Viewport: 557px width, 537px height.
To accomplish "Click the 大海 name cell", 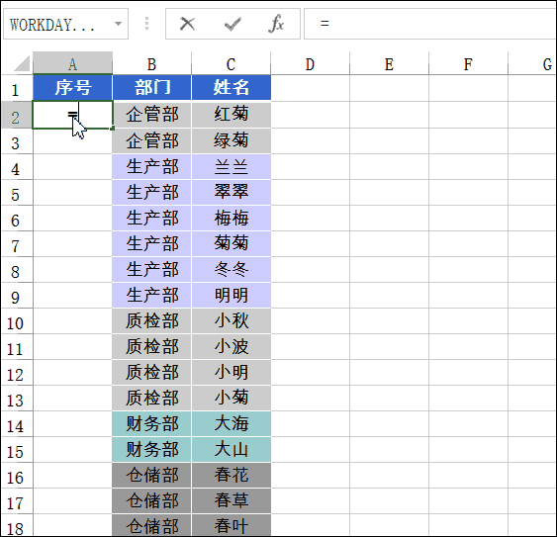I will click(232, 424).
